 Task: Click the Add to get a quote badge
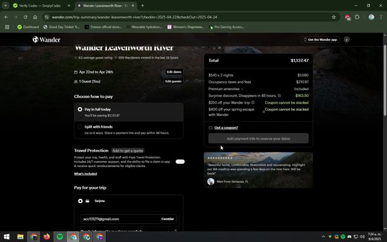pos(128,151)
